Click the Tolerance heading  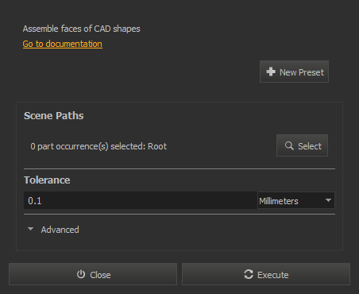pyautogui.click(x=47, y=180)
